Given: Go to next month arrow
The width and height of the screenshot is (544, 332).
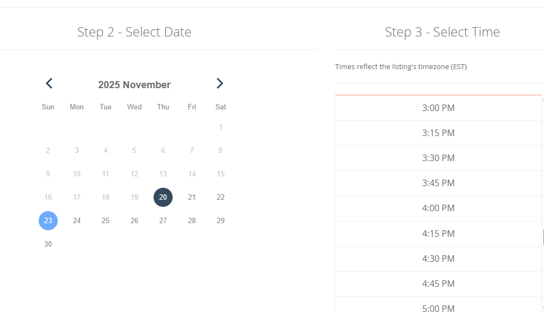Looking at the screenshot, I should point(219,83).
